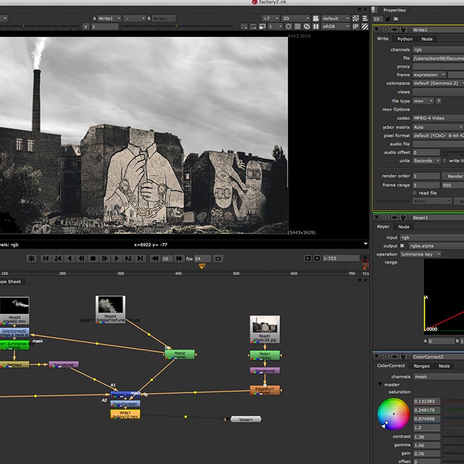Viewport: 464px width, 464px height.
Task: Click the fps input field
Action: point(202,258)
